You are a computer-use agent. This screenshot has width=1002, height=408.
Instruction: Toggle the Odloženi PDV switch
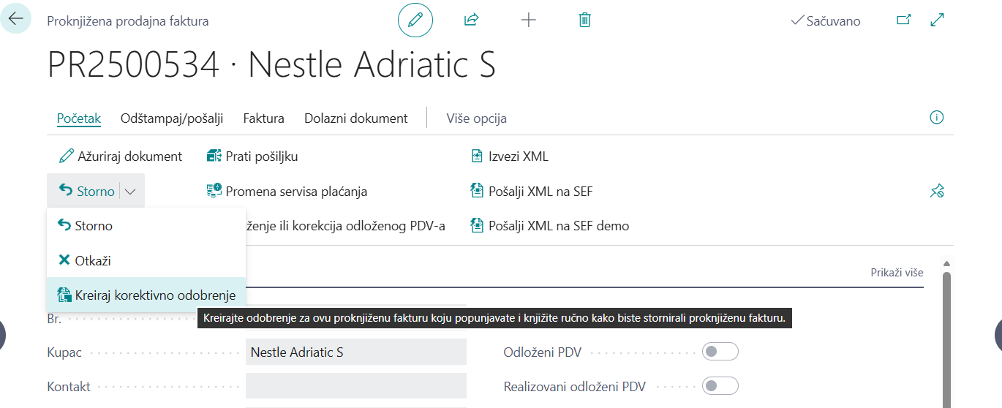(x=720, y=352)
